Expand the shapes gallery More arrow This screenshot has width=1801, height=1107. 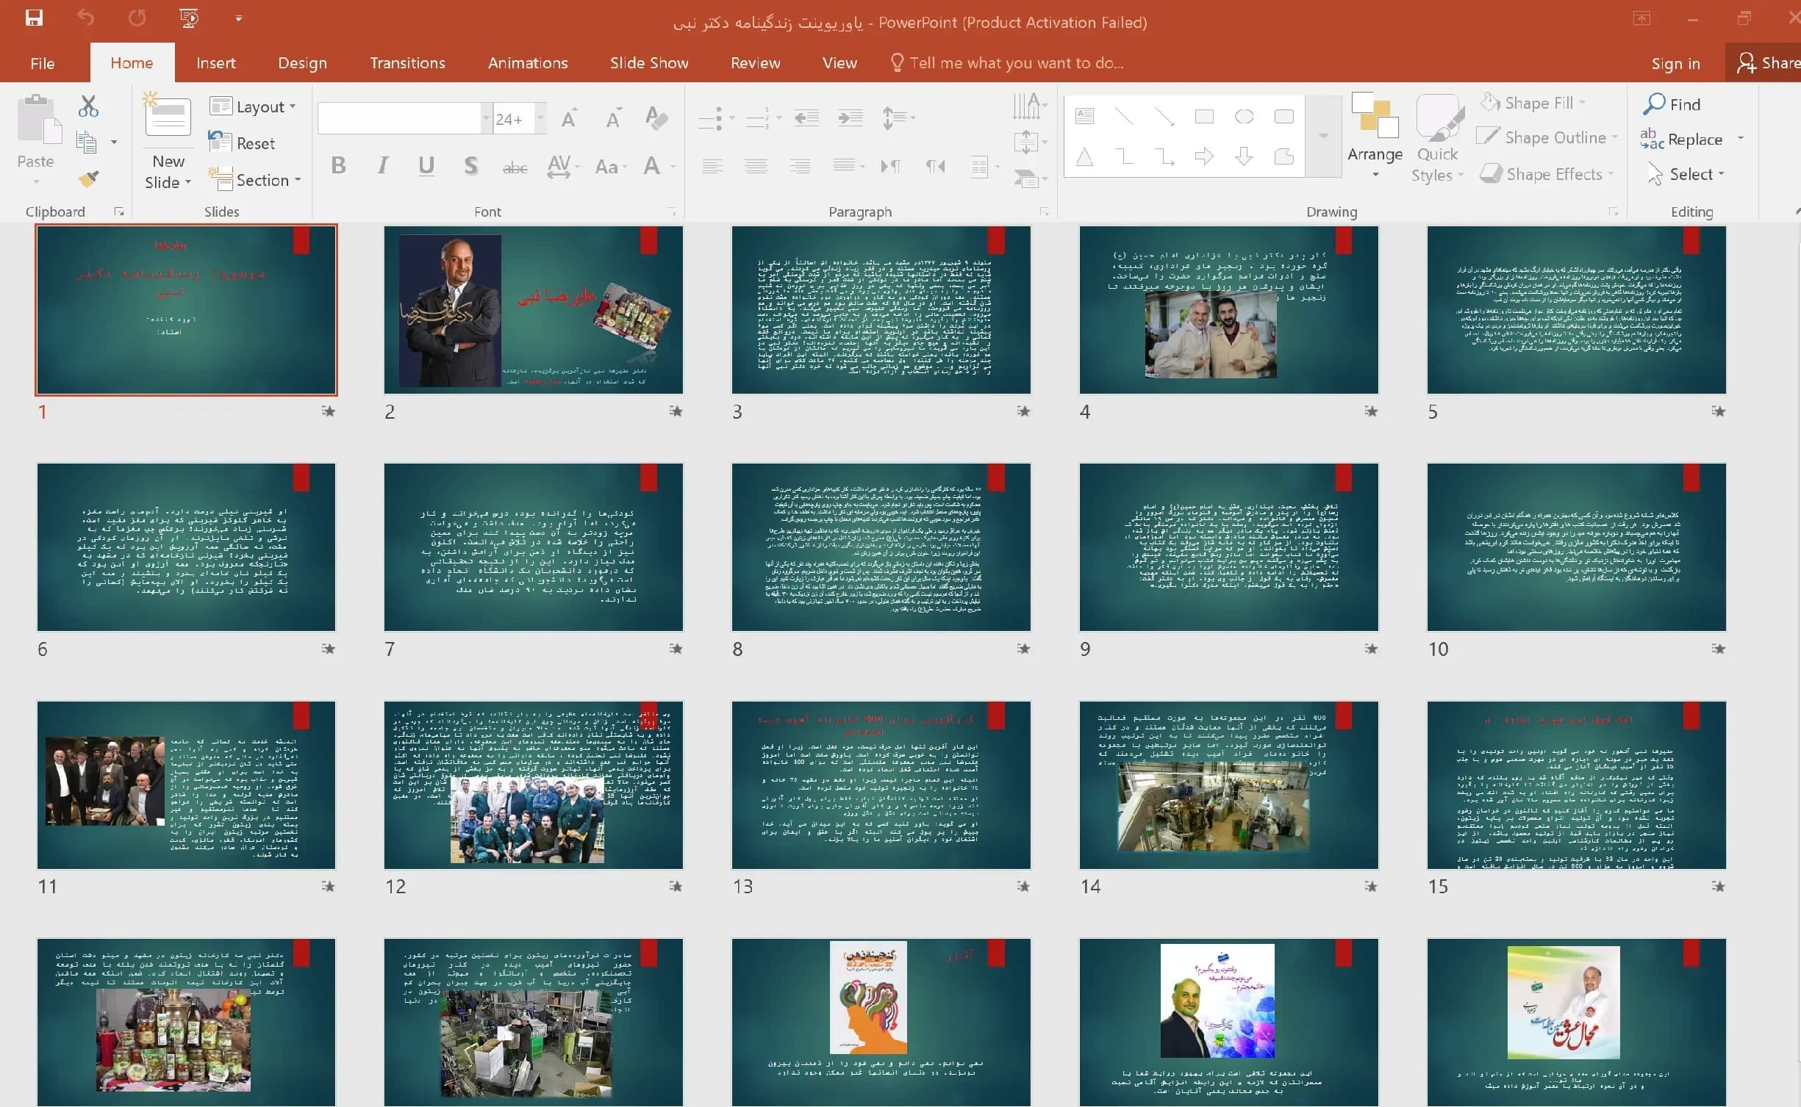[1323, 136]
